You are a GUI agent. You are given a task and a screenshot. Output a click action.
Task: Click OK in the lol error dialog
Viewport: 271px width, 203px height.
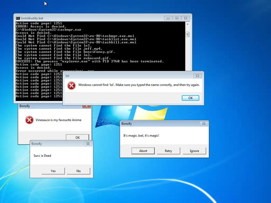click(190, 98)
